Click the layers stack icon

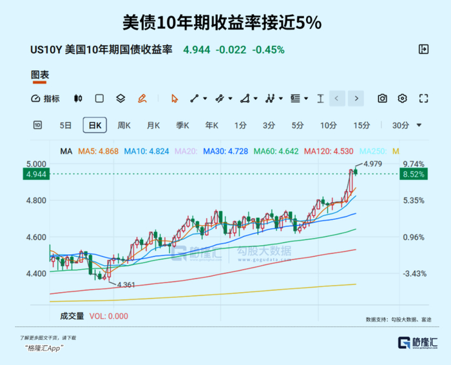click(120, 99)
